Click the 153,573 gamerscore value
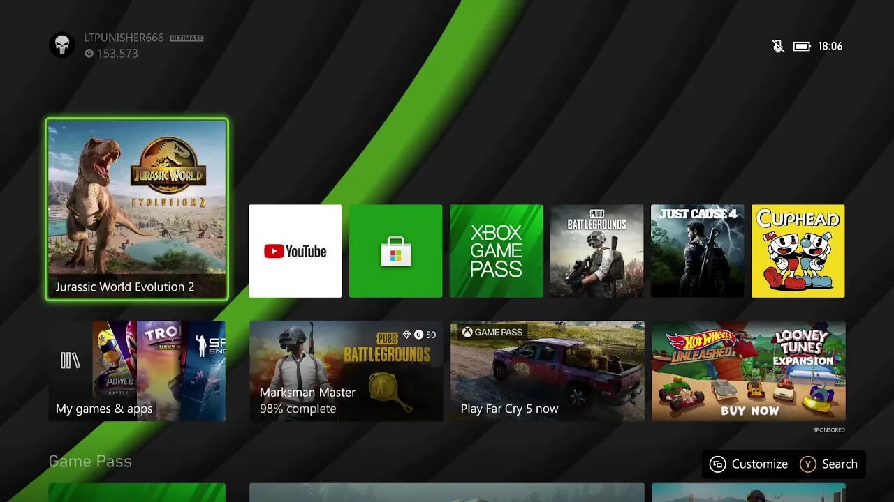The image size is (894, 502). (x=117, y=54)
